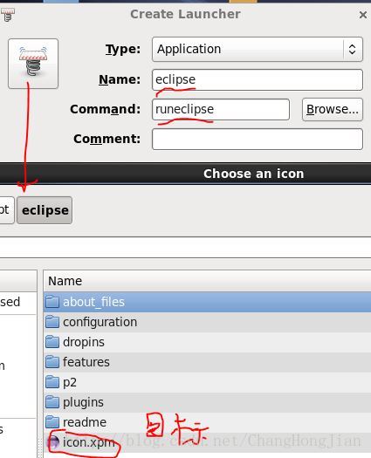Select the configuration folder
This screenshot has height=458, width=371.
(207, 322)
